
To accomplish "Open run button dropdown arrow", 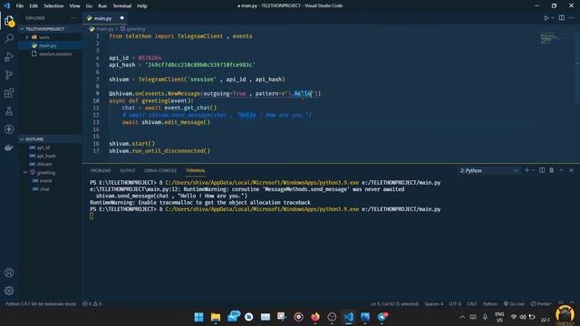I will (553, 18).
